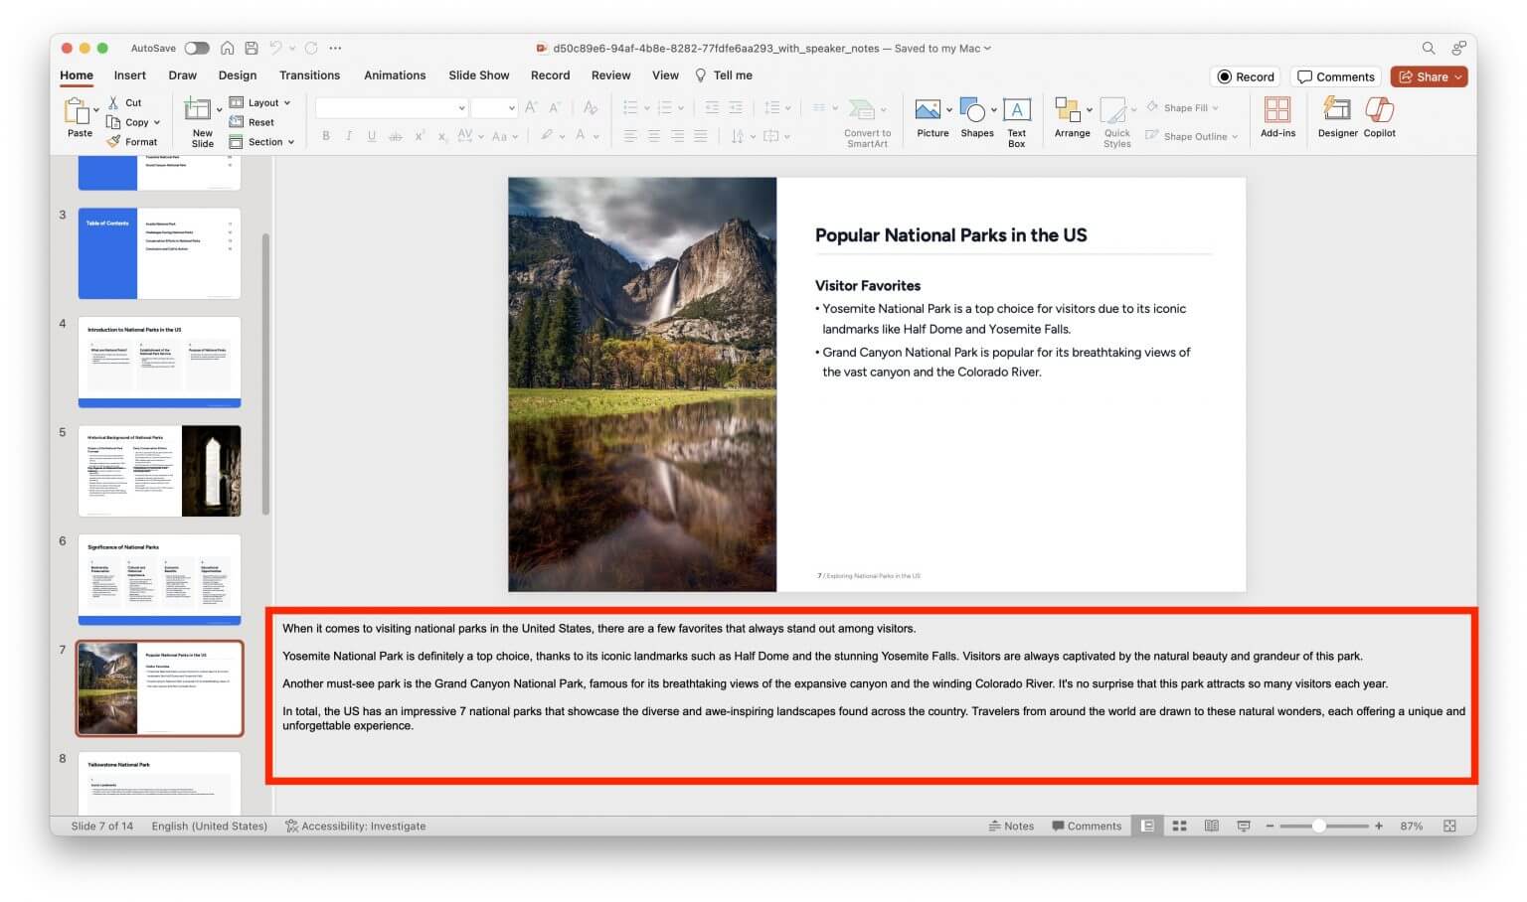Toggle bold formatting
Screen dimensions: 1527x902
coord(326,136)
